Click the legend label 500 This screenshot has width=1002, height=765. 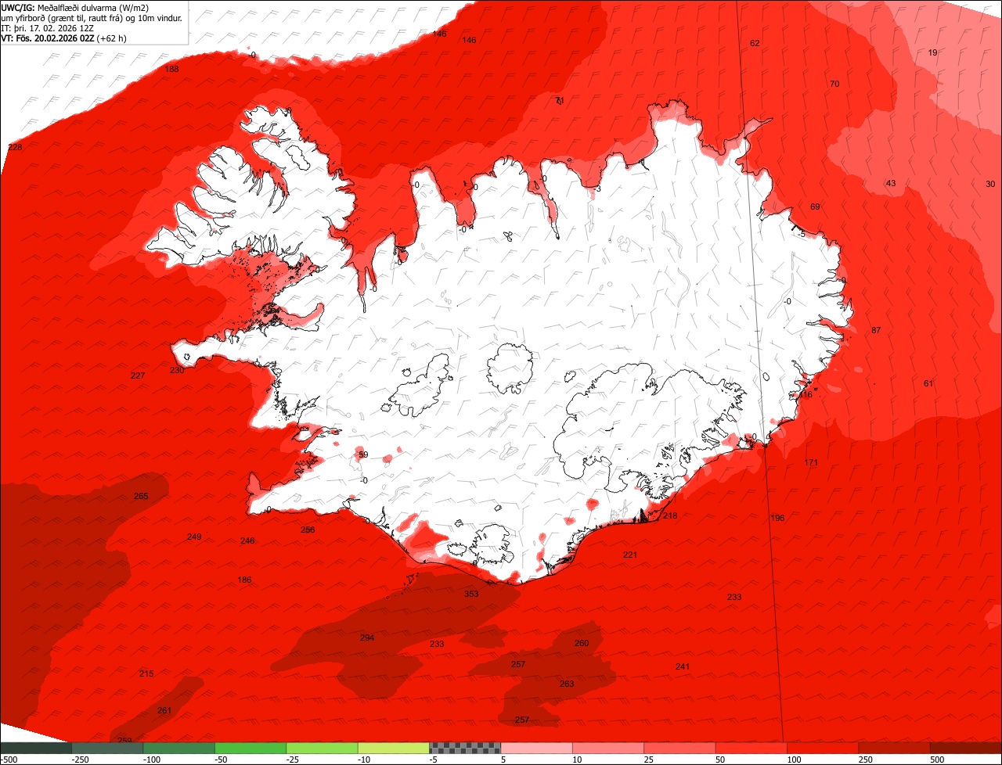coord(938,760)
